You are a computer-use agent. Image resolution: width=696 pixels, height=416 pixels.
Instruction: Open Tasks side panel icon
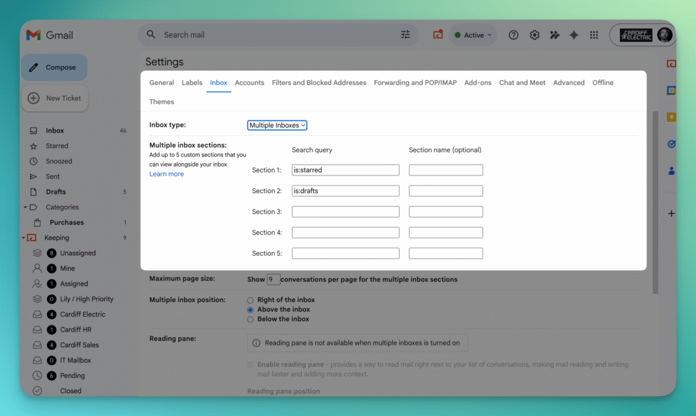tap(671, 144)
